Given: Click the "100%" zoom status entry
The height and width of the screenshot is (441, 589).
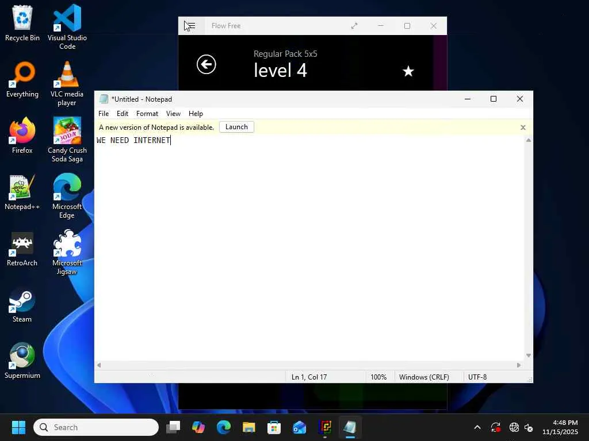Looking at the screenshot, I should 378,377.
